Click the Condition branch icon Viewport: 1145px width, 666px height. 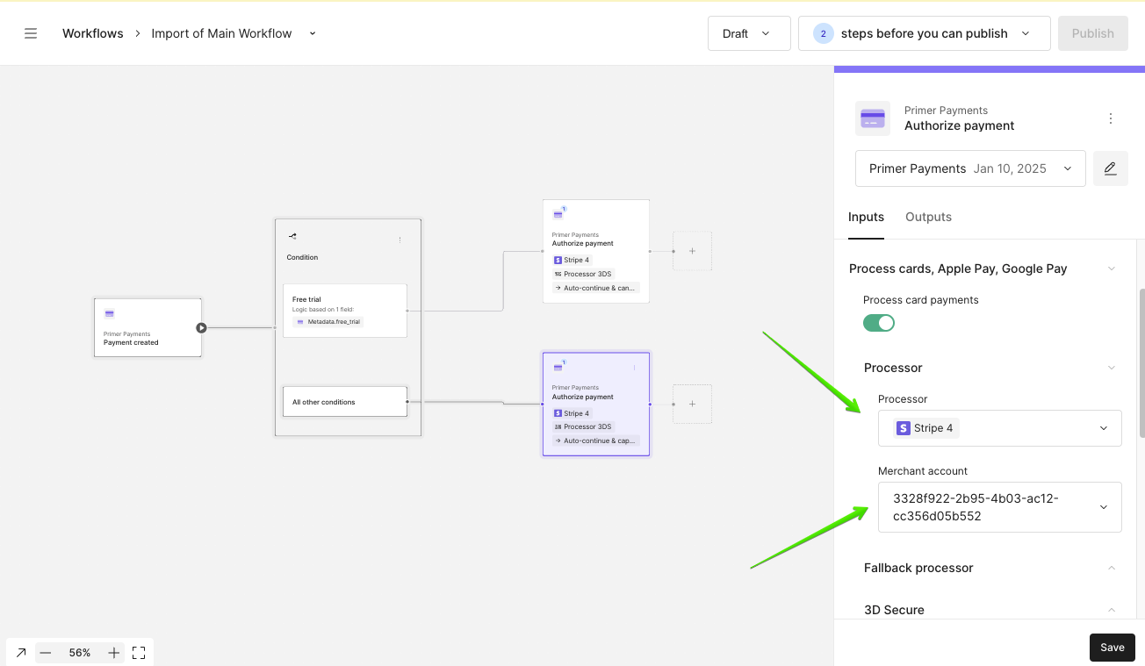coord(292,236)
